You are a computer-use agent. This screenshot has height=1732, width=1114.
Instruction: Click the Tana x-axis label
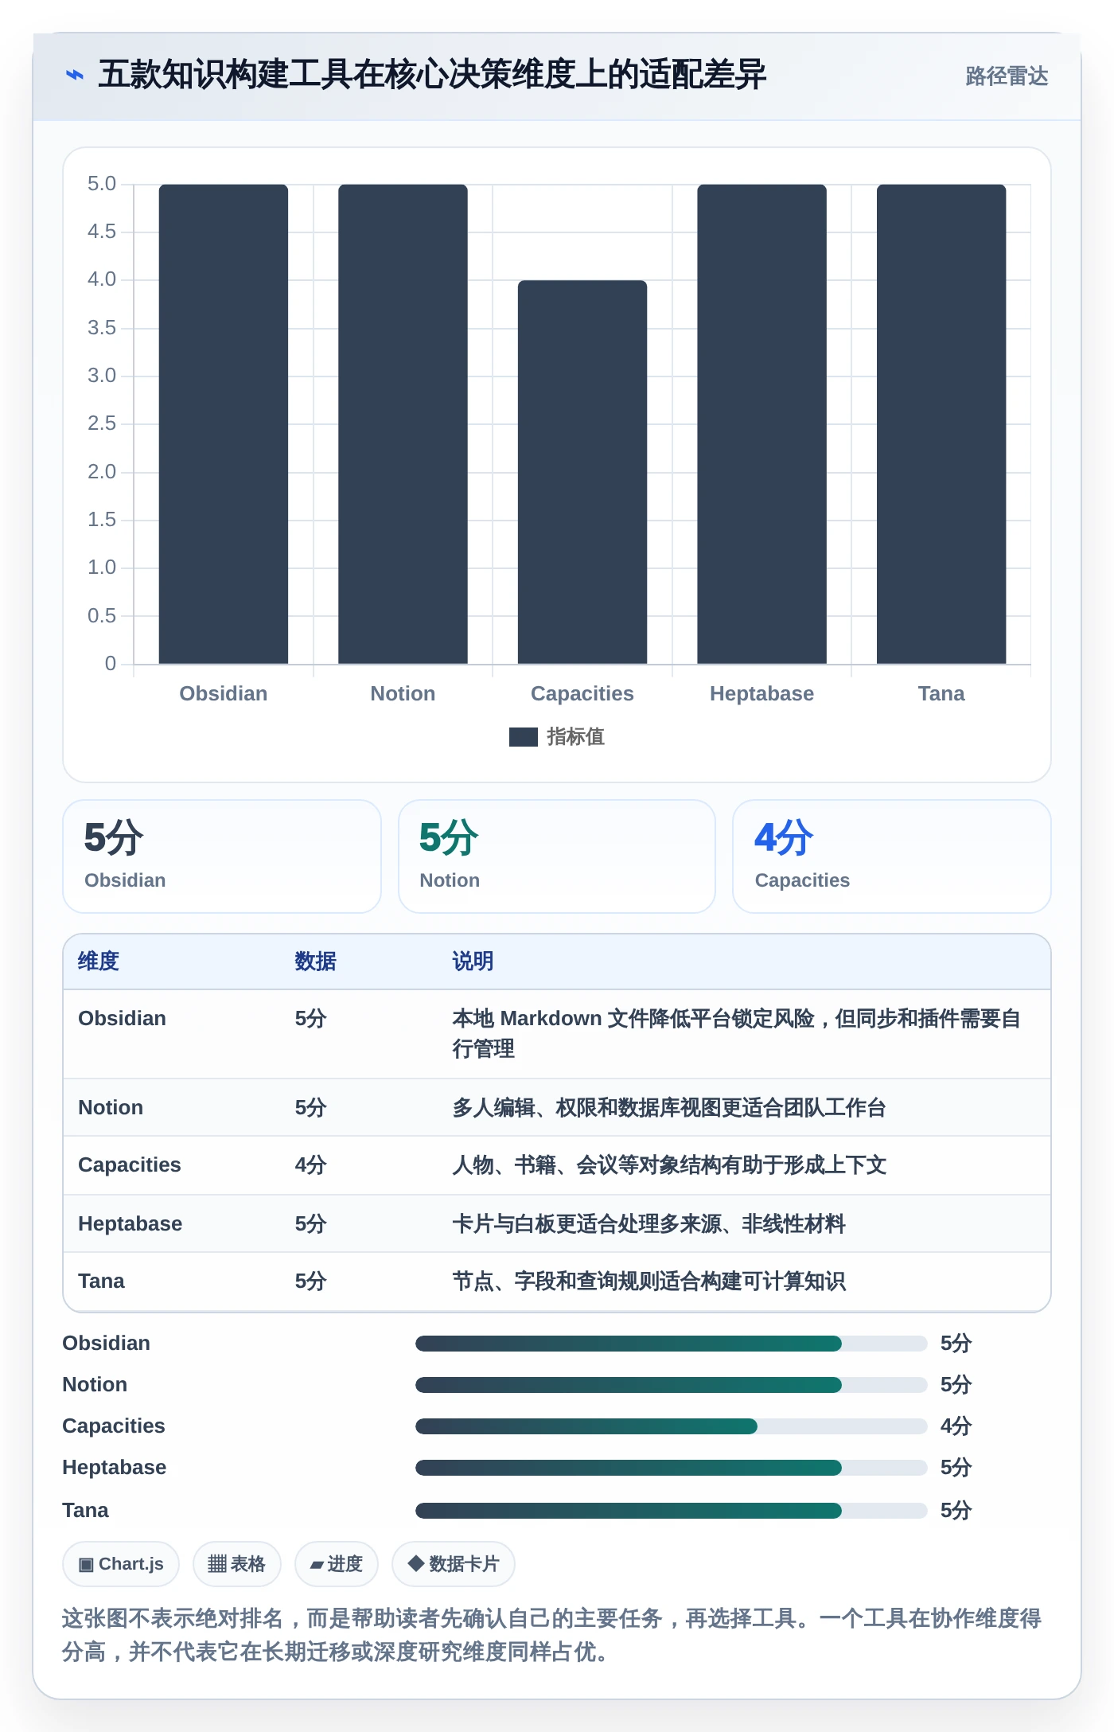click(941, 693)
